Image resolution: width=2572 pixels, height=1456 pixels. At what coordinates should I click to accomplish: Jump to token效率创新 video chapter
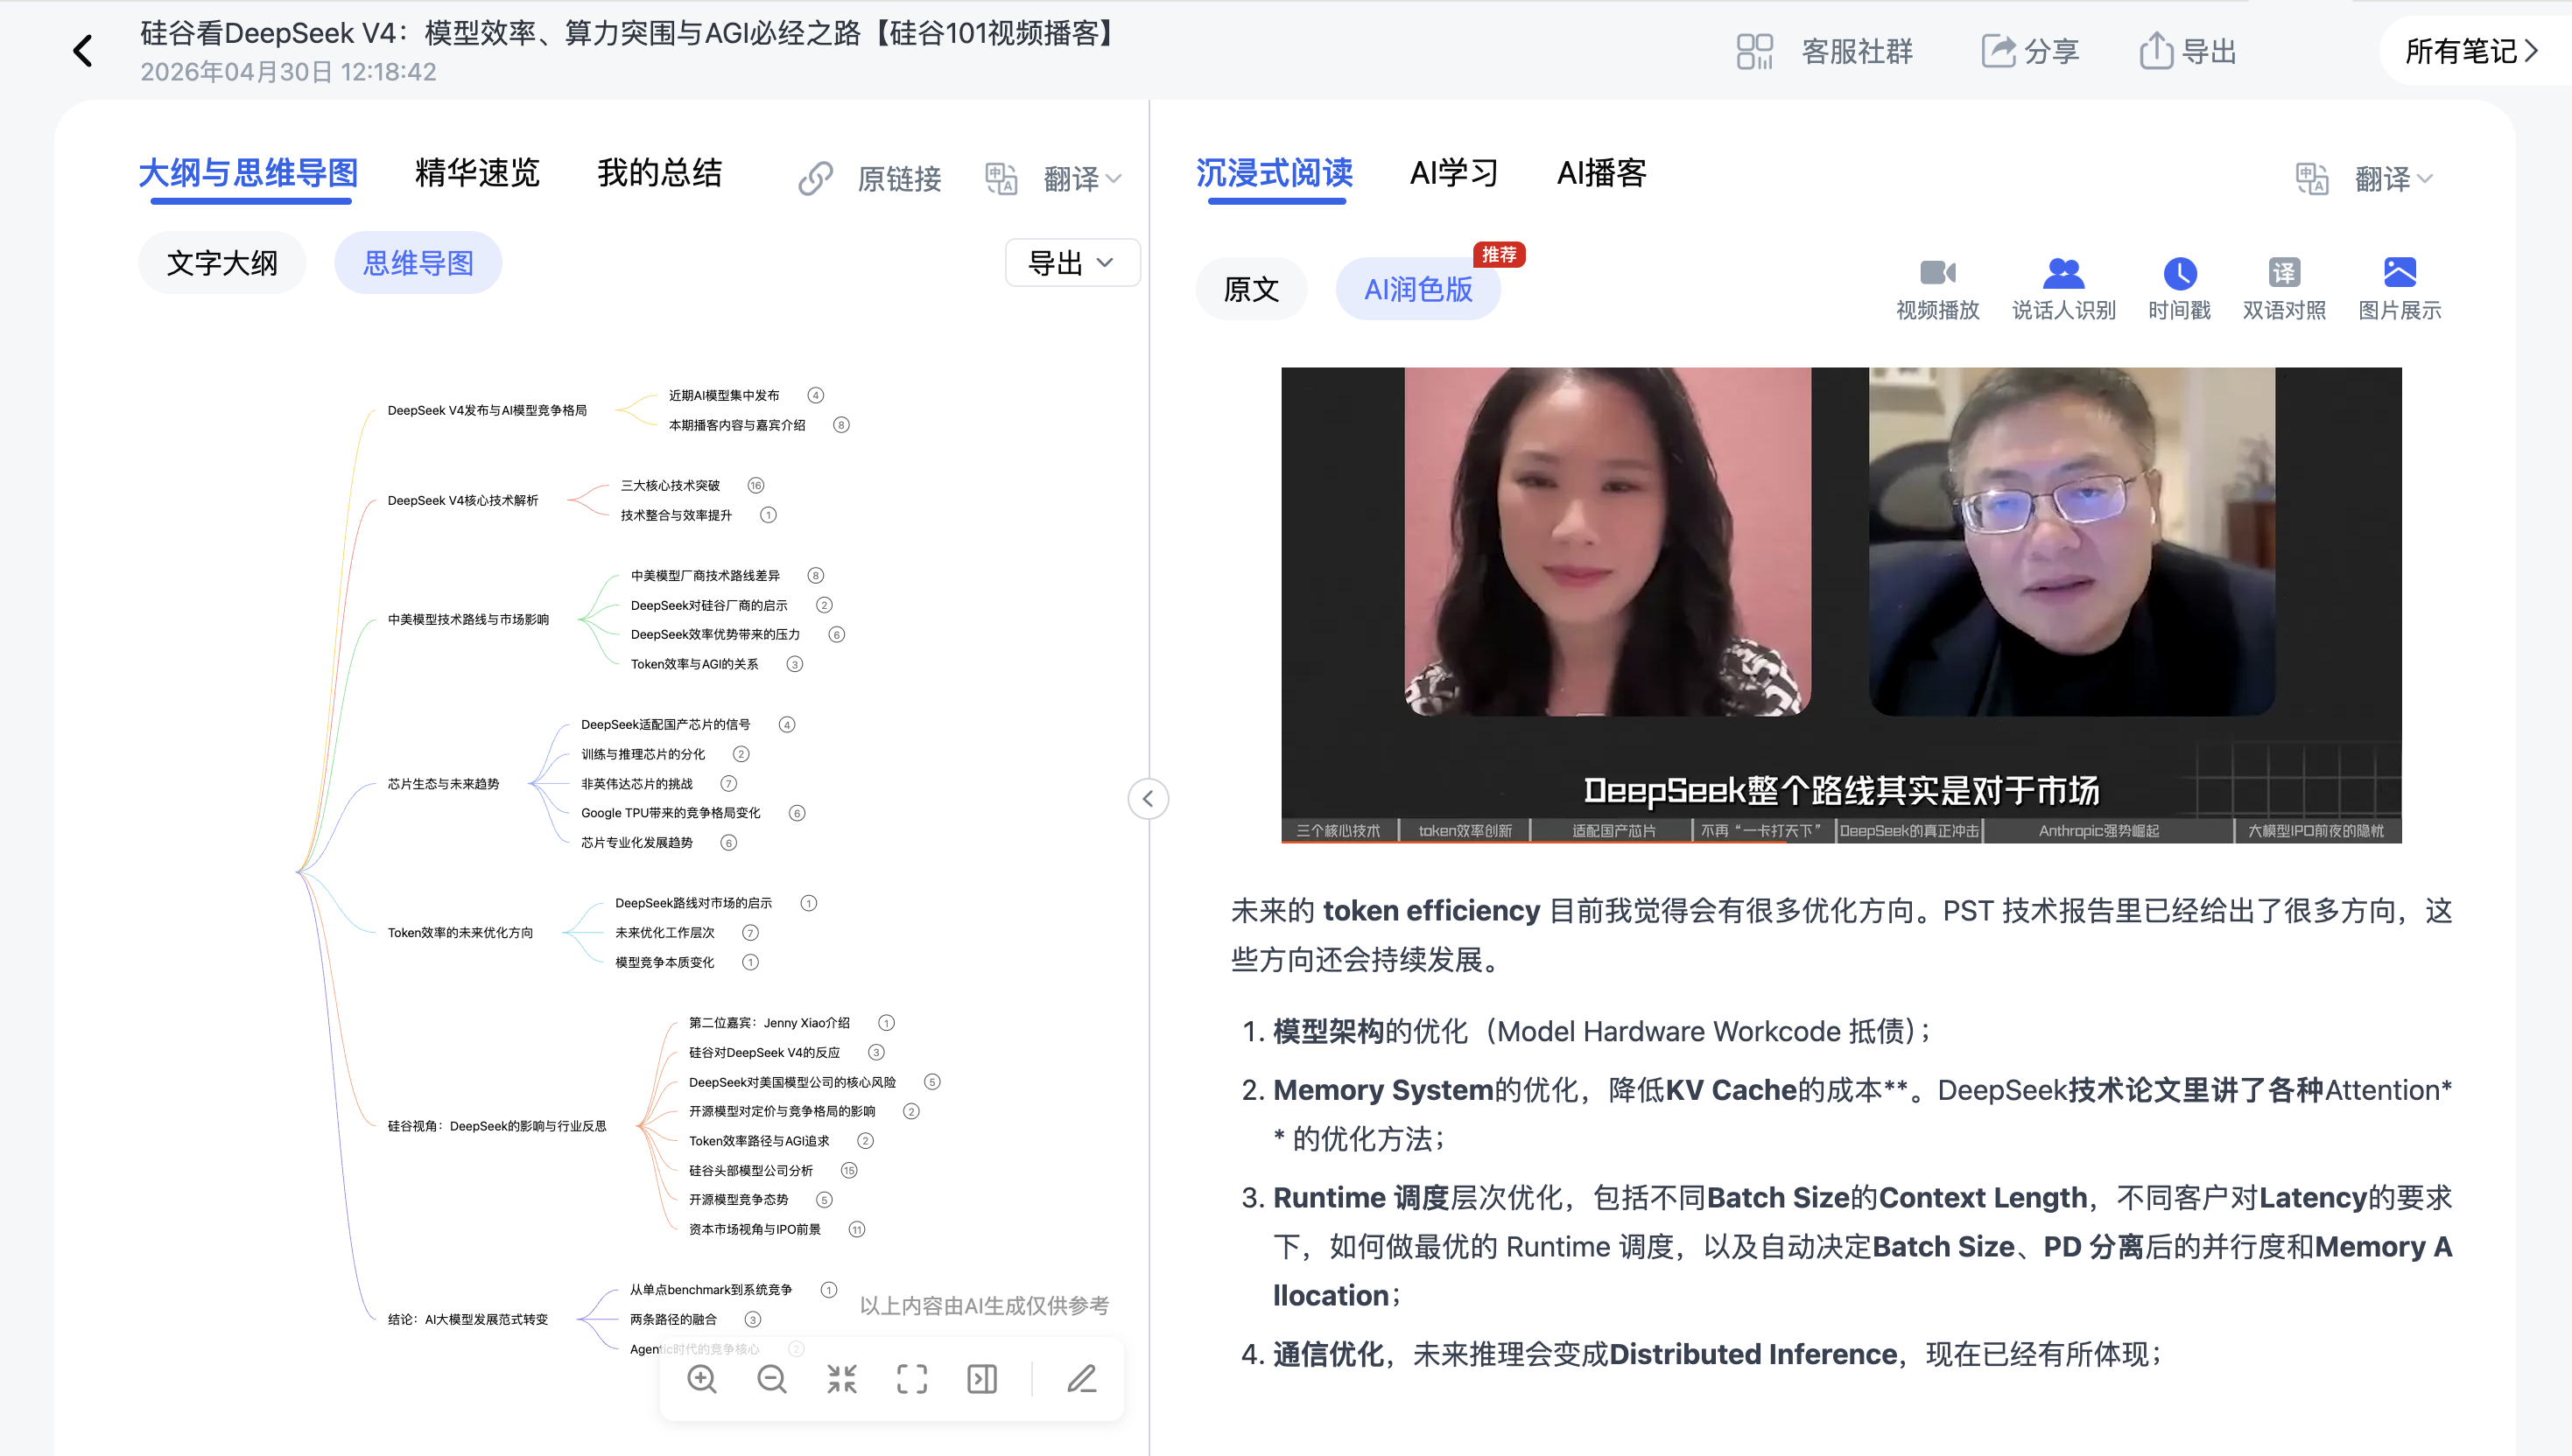coord(1465,831)
